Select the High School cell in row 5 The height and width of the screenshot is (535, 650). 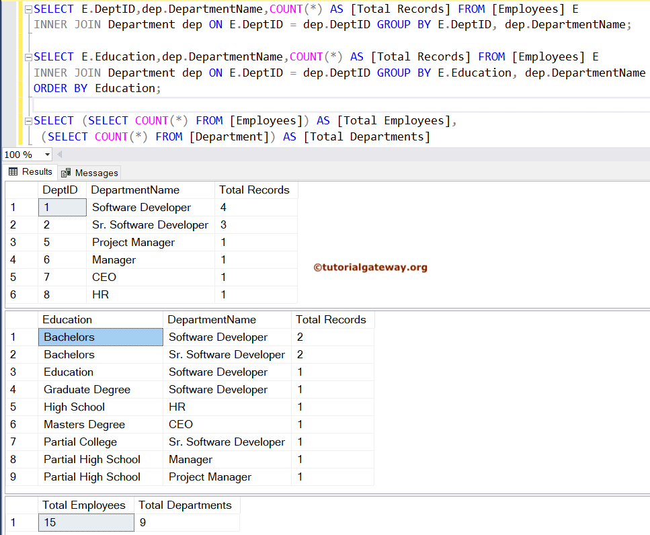point(101,407)
